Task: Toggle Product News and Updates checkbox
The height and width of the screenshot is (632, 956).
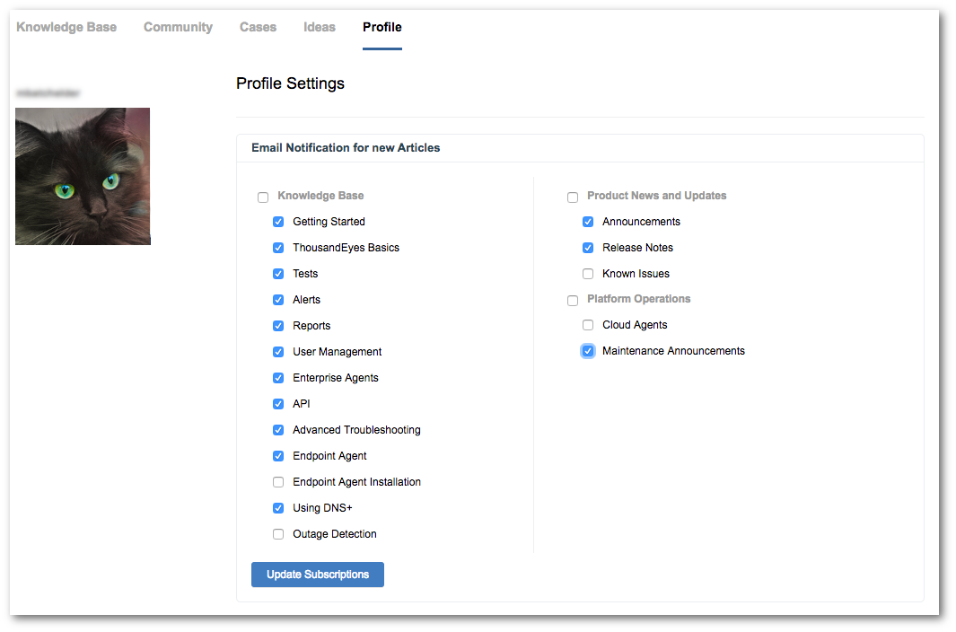Action: 573,197
